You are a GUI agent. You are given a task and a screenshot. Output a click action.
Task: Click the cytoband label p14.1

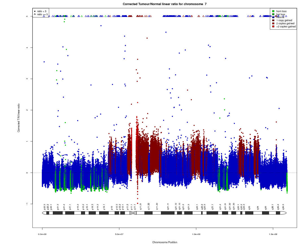[x=104, y=207]
